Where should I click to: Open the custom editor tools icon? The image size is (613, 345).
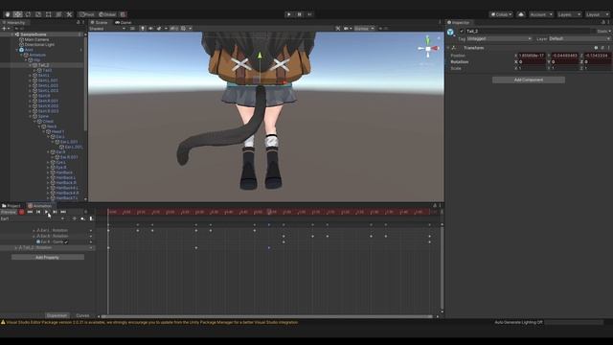coord(69,14)
